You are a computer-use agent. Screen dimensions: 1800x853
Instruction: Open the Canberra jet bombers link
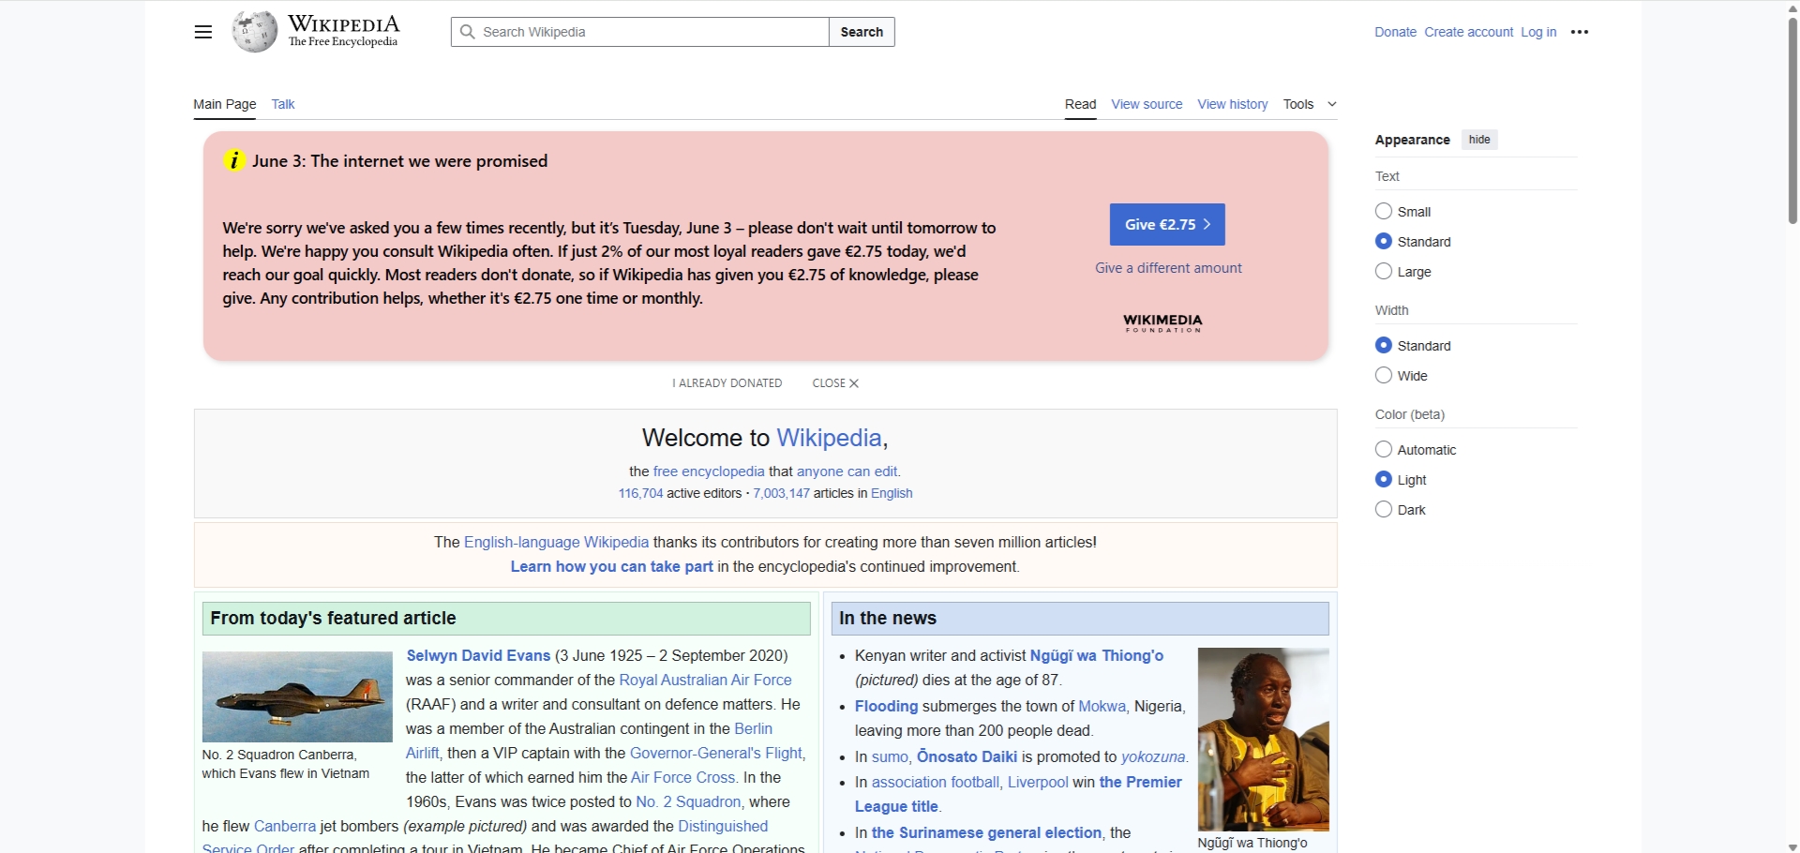click(x=285, y=826)
